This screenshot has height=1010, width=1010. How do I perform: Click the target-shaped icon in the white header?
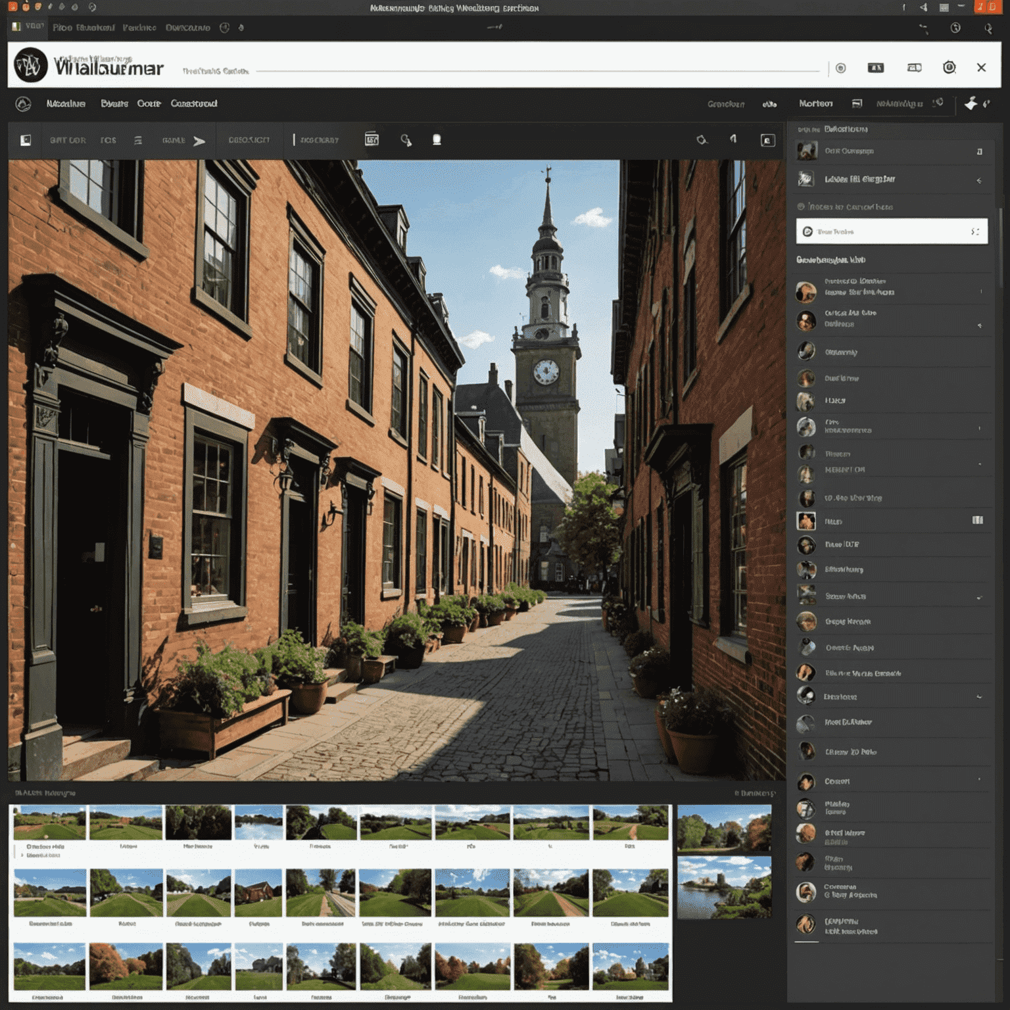[949, 67]
